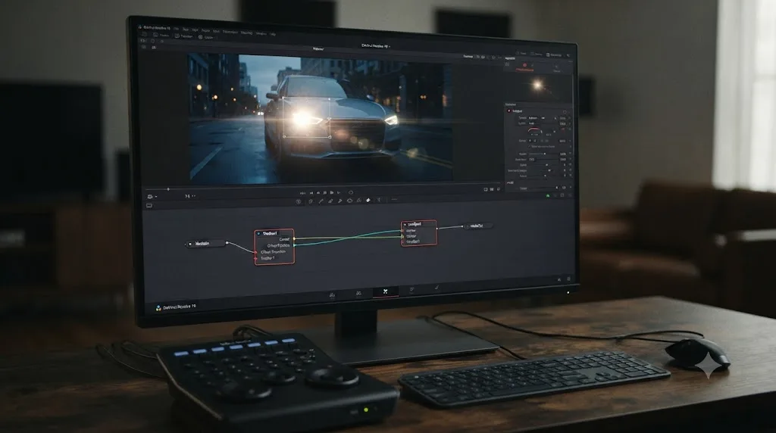776x433 pixels.
Task: Open the Help menu at the menu bar's end
Action: coord(273,34)
